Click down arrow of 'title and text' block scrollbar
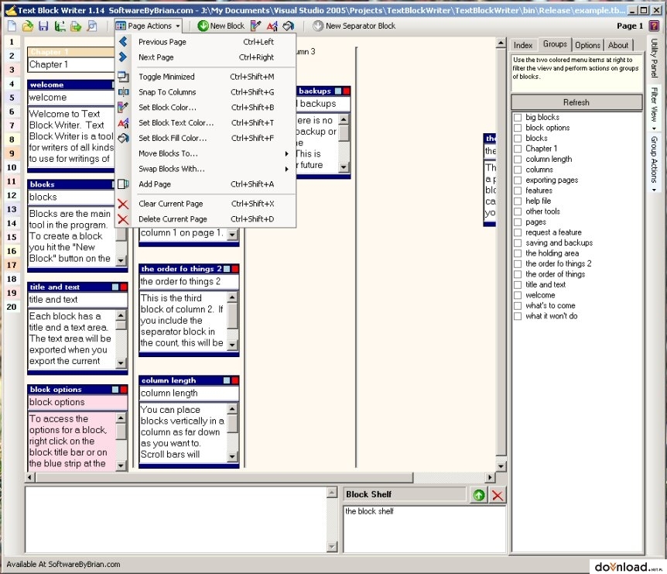 click(121, 363)
